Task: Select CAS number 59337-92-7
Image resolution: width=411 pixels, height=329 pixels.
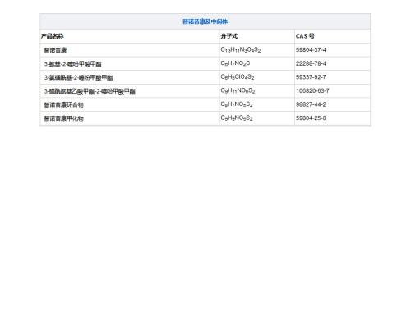Action: pyautogui.click(x=311, y=77)
